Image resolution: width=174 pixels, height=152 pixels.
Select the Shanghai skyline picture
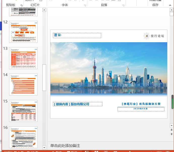click(109, 68)
